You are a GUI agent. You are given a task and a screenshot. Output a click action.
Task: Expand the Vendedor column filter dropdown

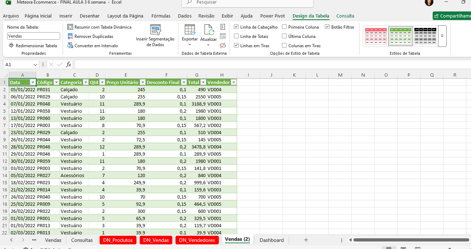click(234, 83)
